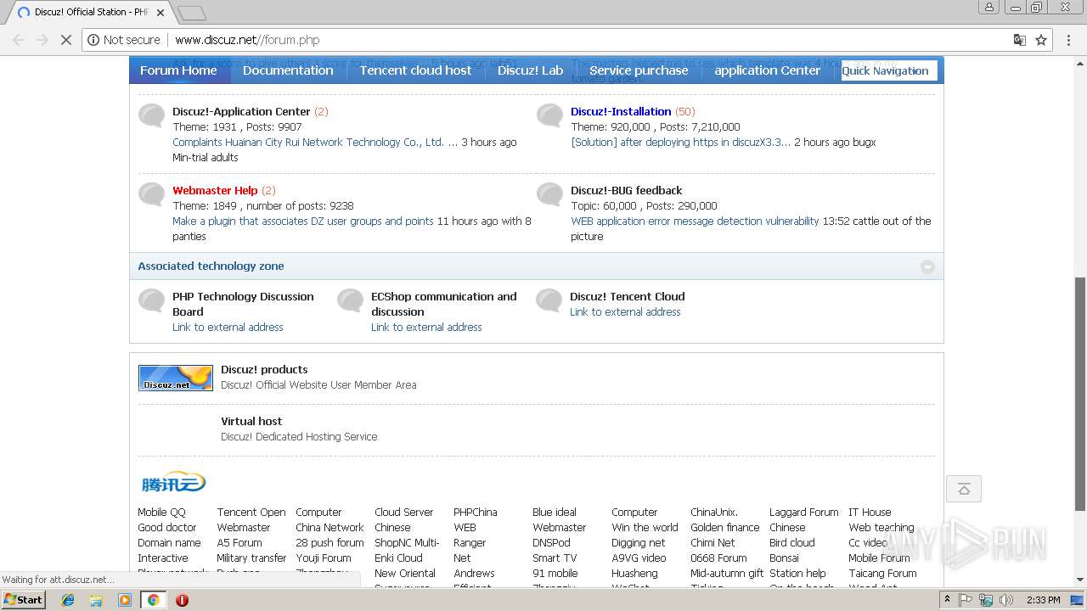The width and height of the screenshot is (1087, 611).
Task: Open Documentation menu item
Action: [288, 70]
